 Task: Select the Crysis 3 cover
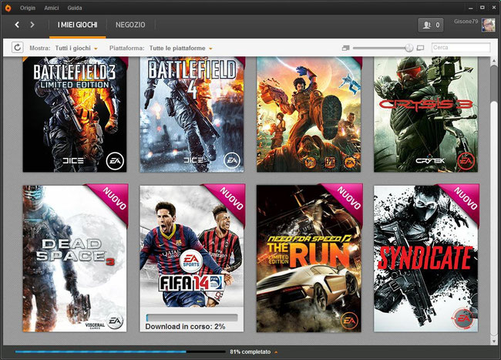(x=426, y=114)
